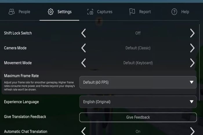This screenshot has height=135, width=203.
Task: Click the Automatic Chat Translation label
Action: point(26,132)
